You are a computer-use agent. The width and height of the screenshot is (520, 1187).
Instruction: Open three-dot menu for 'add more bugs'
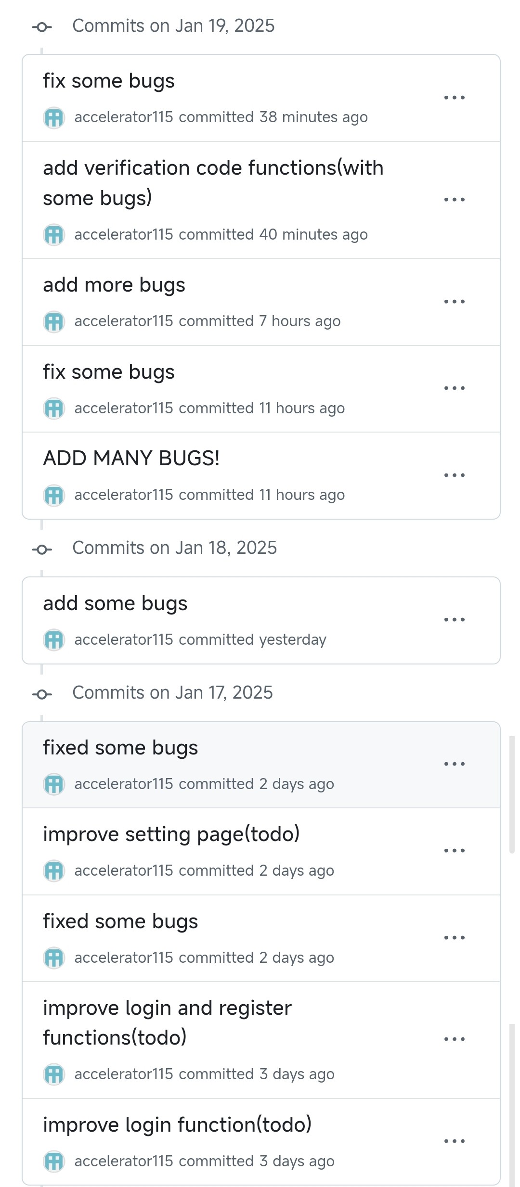(x=454, y=302)
